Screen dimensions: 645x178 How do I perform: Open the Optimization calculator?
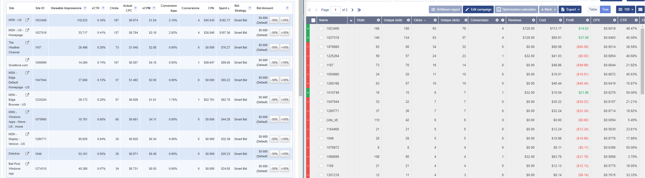tap(516, 9)
